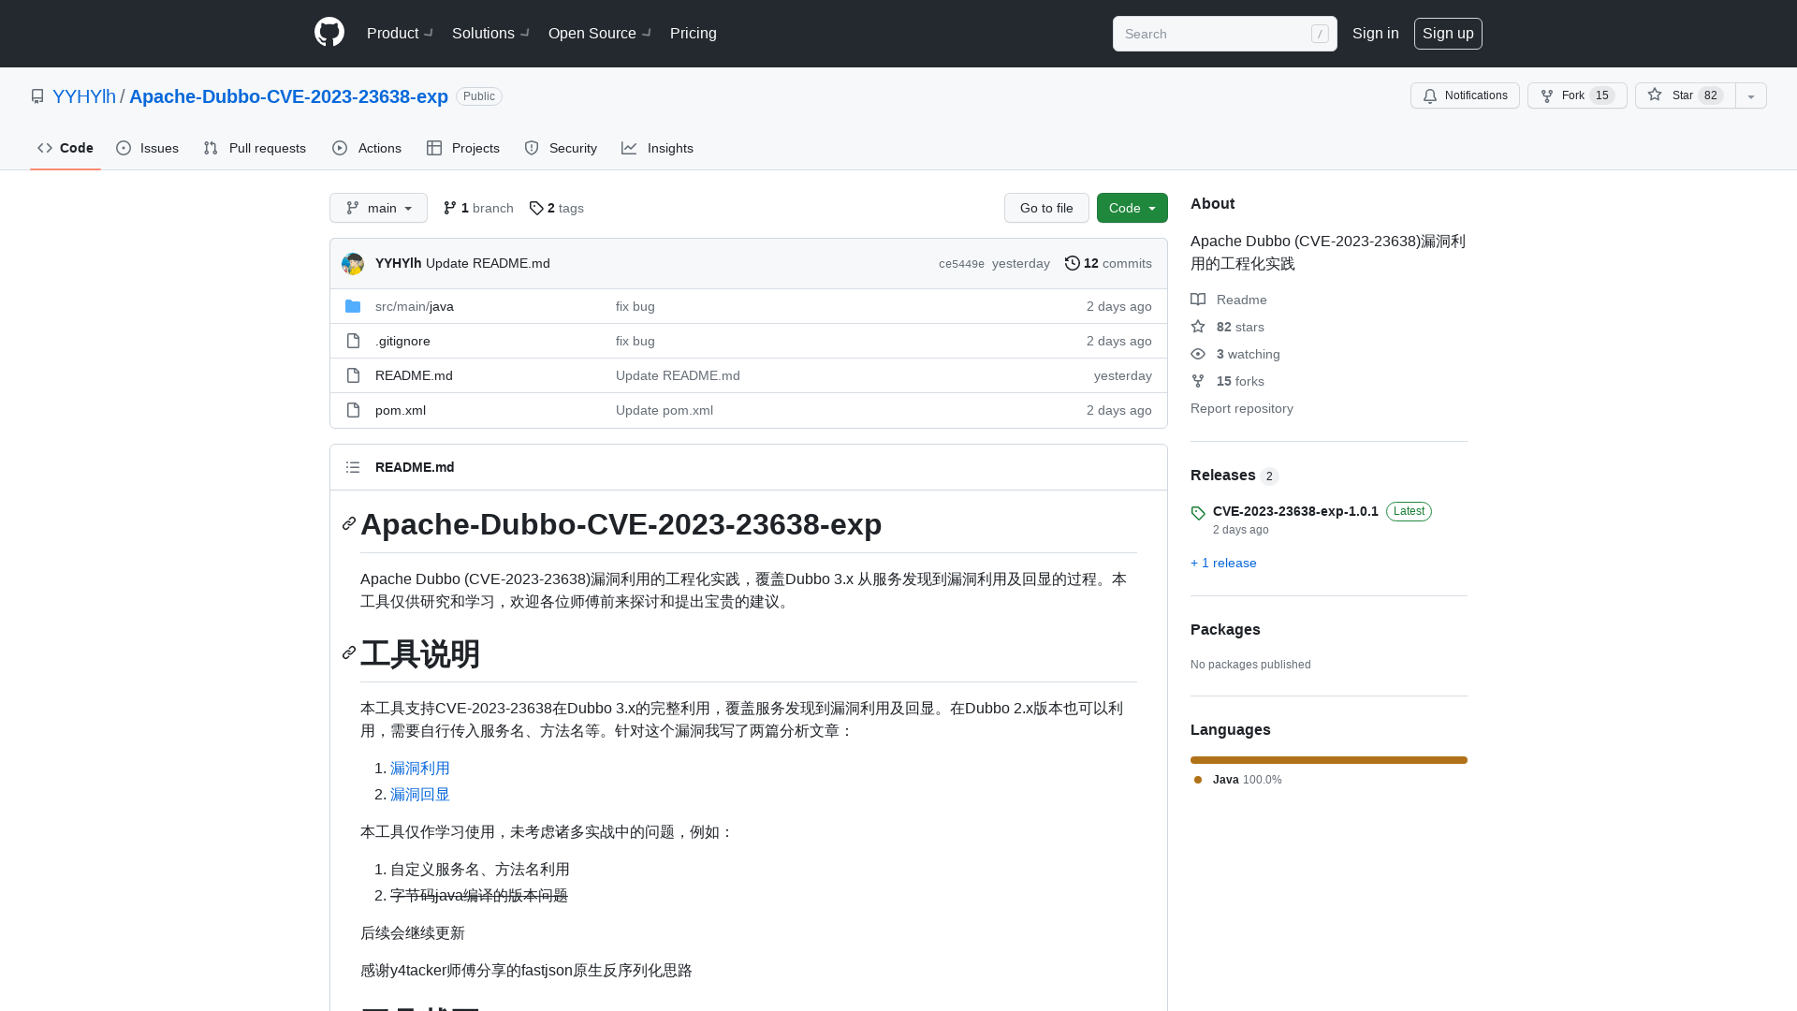Click the README.md file link
Image resolution: width=1797 pixels, height=1011 pixels.
[x=414, y=375]
